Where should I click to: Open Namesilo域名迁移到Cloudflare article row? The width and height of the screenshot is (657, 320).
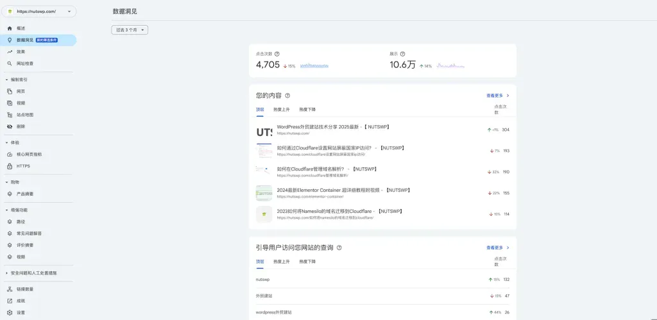click(x=382, y=214)
